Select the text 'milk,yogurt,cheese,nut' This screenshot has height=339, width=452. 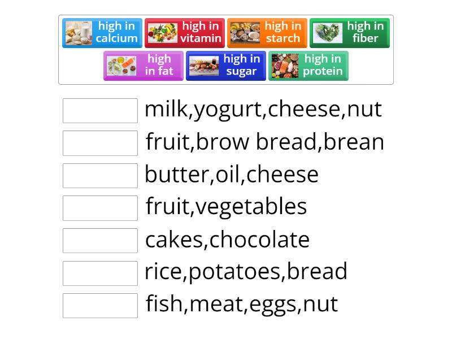coord(264,109)
